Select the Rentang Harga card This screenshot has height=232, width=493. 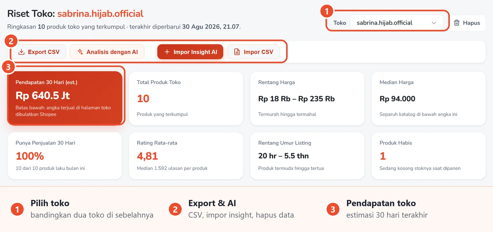pos(307,98)
